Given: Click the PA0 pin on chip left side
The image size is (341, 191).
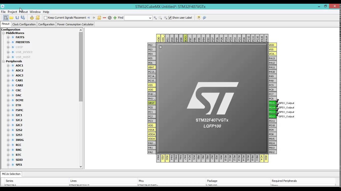Looking at the screenshot, I should click(152, 143).
